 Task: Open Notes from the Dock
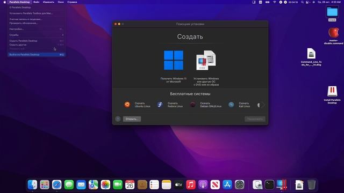point(166,184)
